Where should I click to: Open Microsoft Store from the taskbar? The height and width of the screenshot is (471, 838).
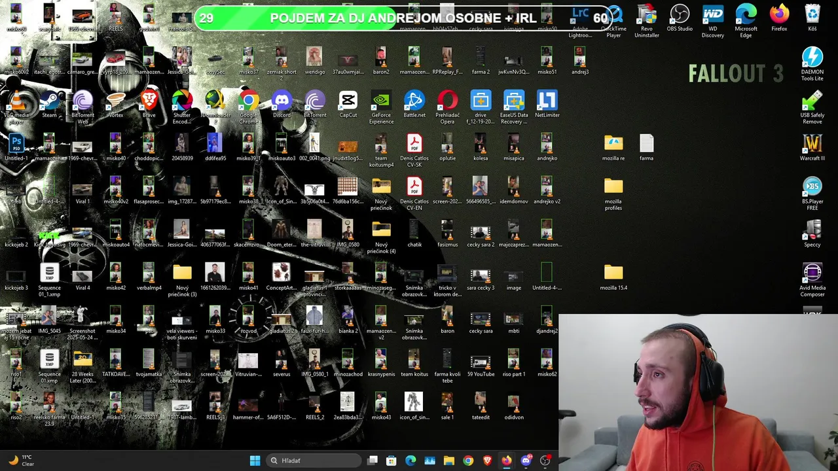[x=392, y=461]
